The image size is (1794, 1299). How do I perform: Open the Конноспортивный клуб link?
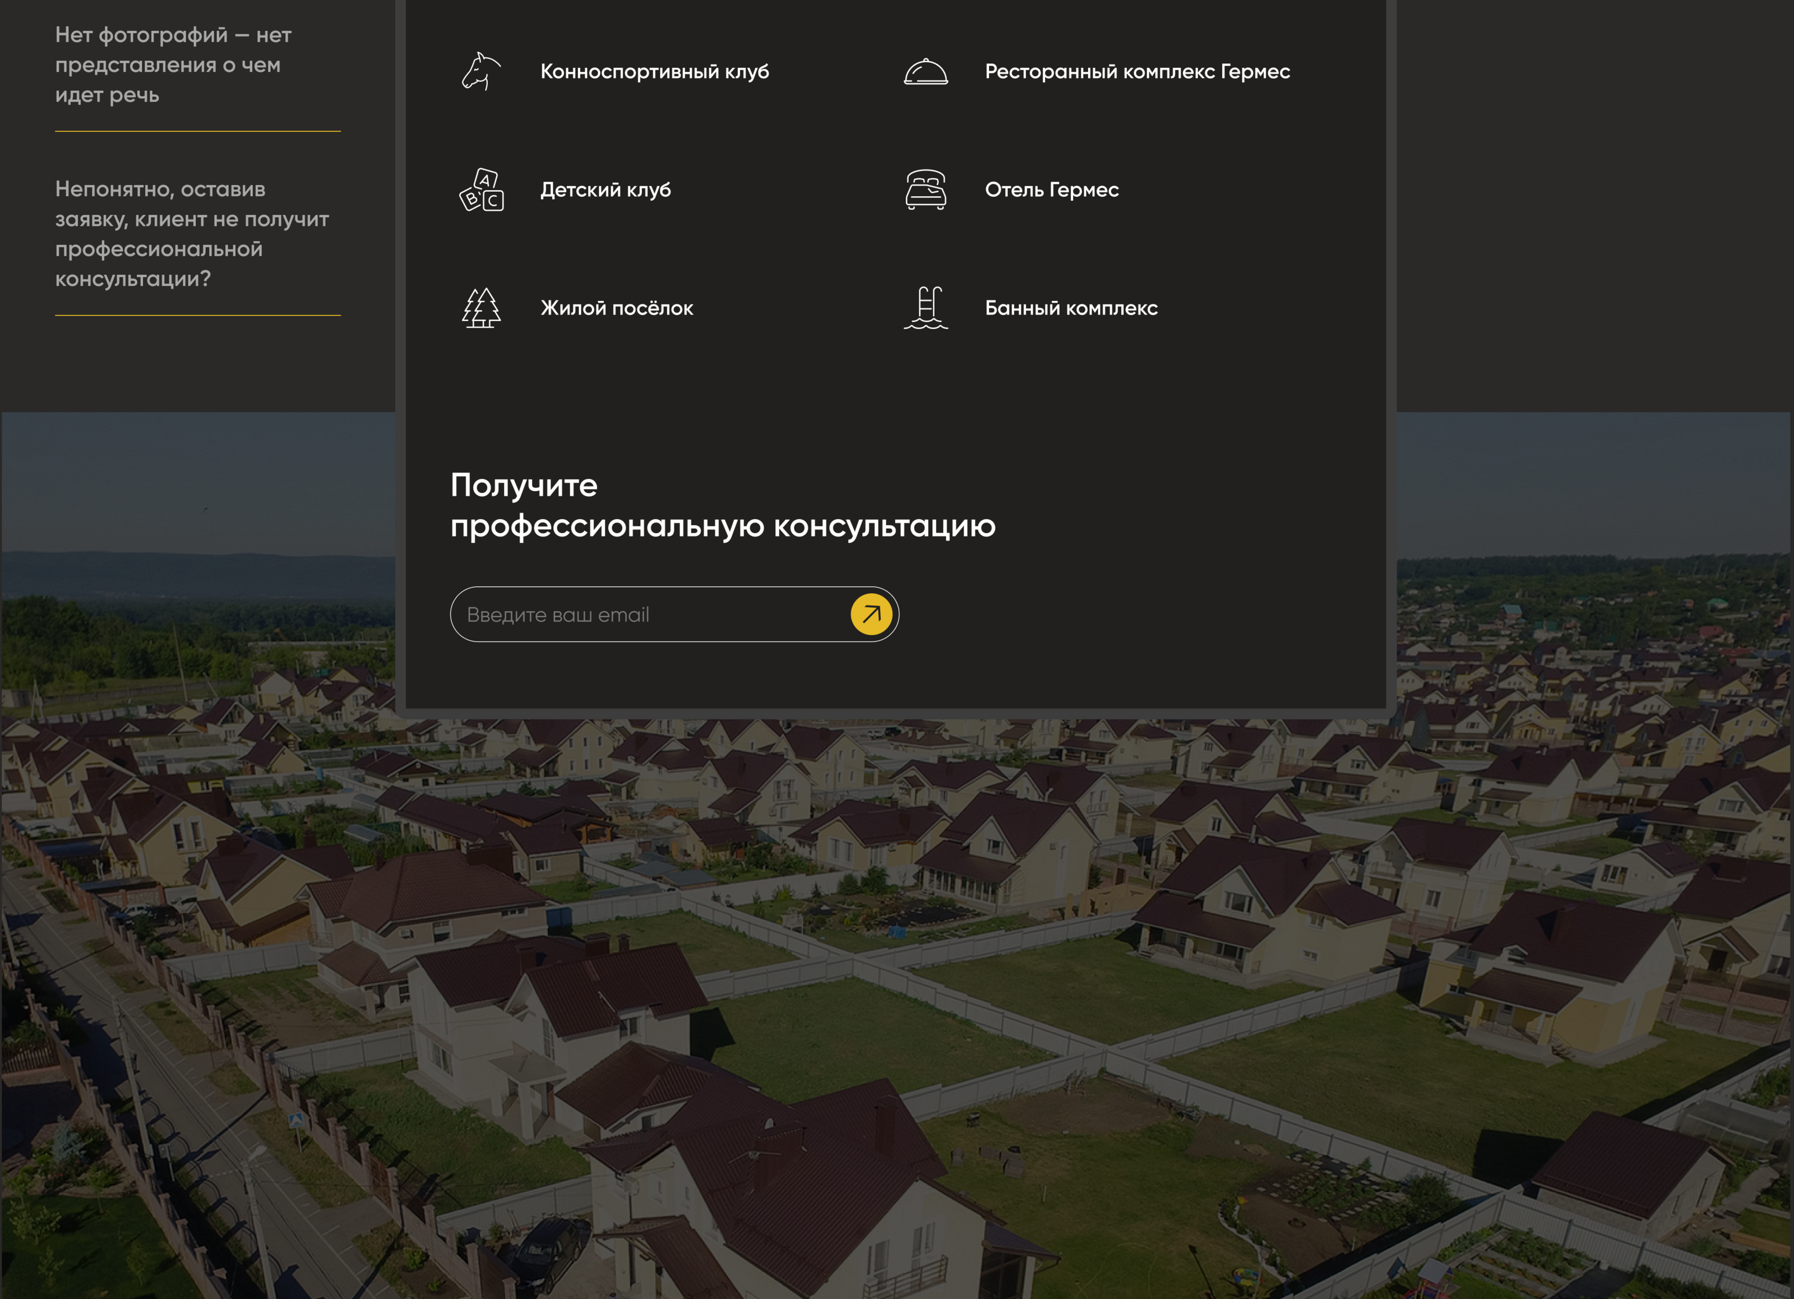[654, 72]
